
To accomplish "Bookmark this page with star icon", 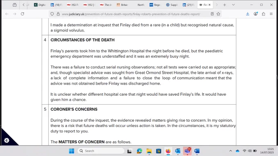I will (218, 14).
